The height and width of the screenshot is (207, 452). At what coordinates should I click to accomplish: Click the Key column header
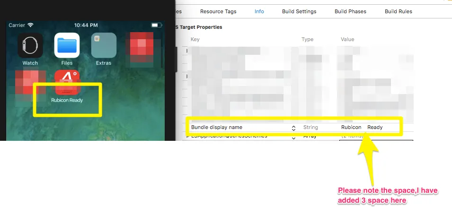click(x=195, y=39)
